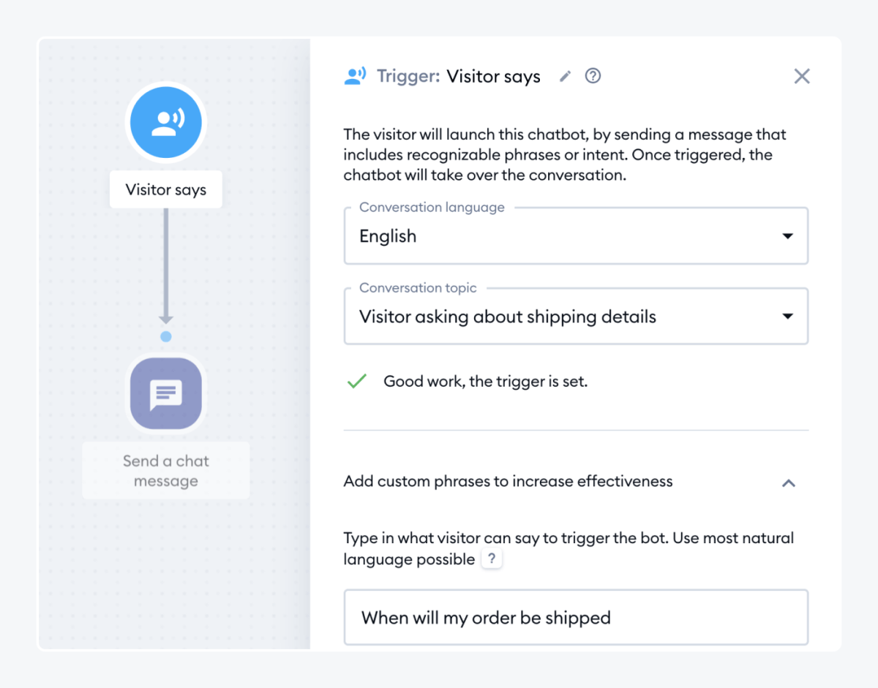Image resolution: width=878 pixels, height=688 pixels.
Task: Select the Visitor says trigger node icon
Action: tap(165, 122)
